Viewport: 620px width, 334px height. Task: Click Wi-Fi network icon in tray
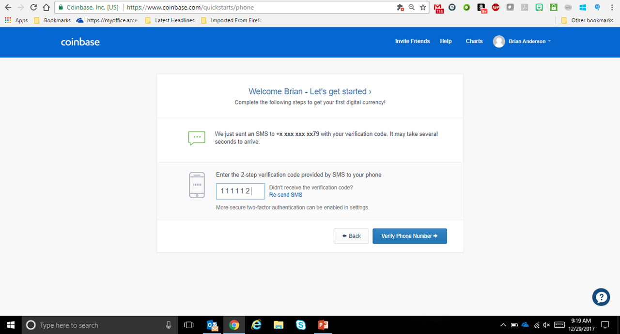(x=536, y=325)
